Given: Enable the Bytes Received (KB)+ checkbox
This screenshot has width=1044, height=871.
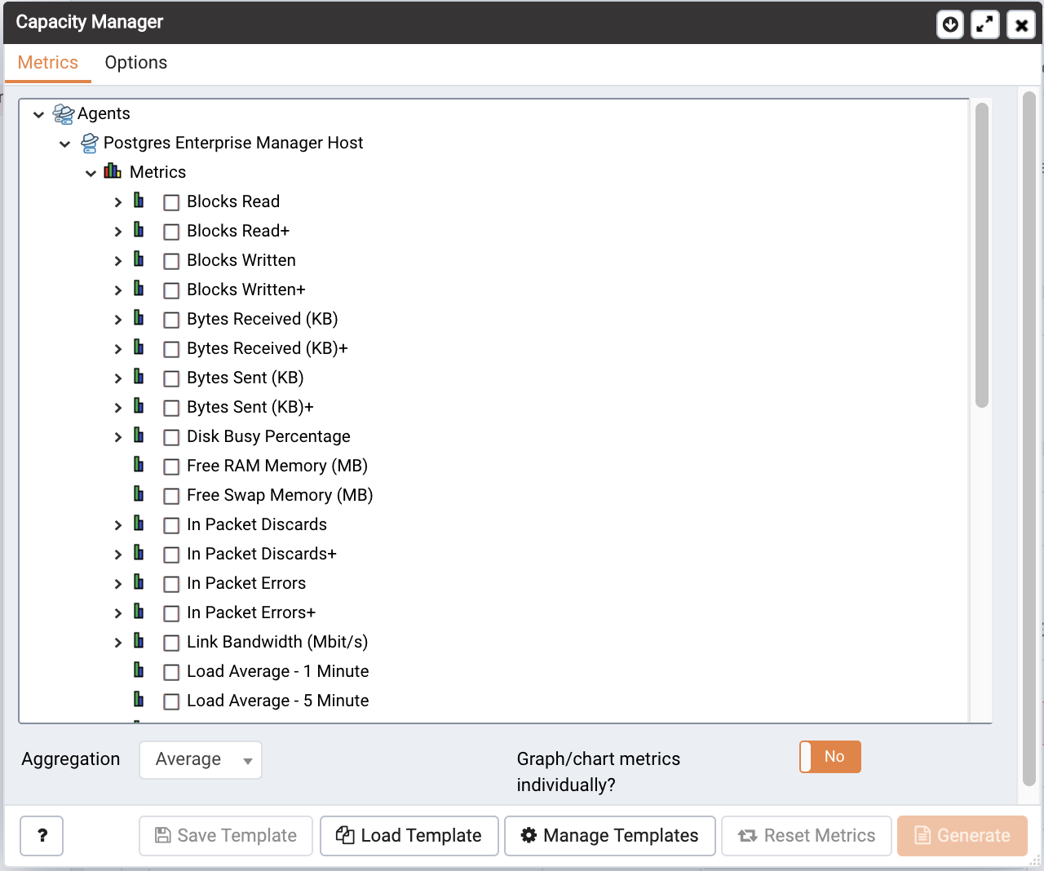Looking at the screenshot, I should pyautogui.click(x=171, y=349).
